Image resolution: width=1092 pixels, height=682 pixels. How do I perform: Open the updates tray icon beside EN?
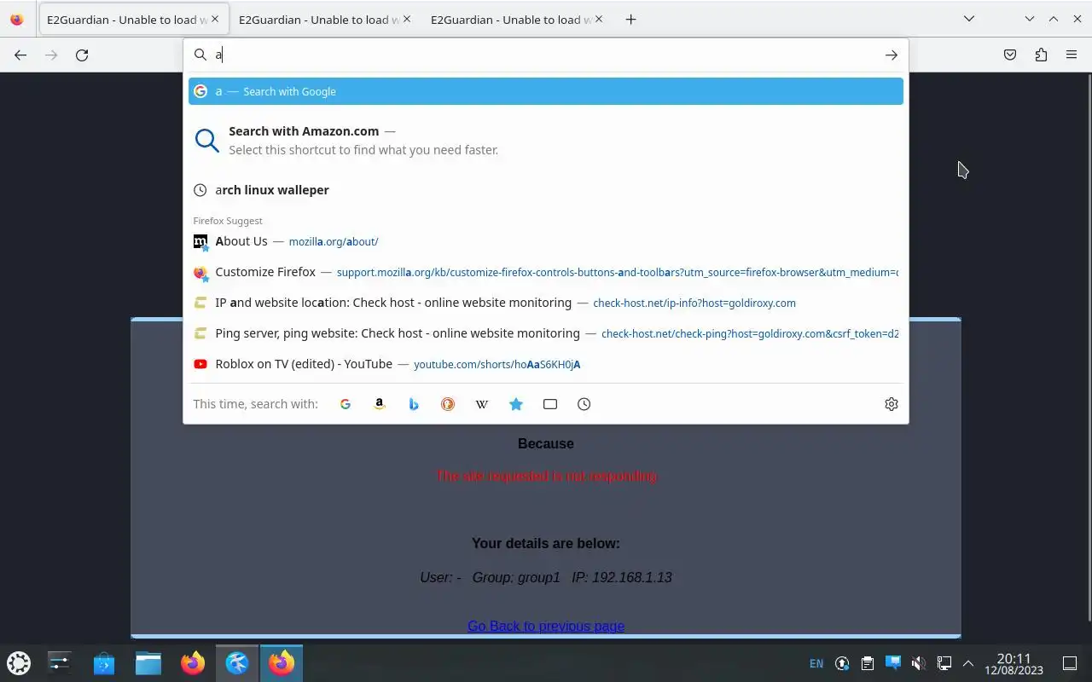(x=842, y=663)
